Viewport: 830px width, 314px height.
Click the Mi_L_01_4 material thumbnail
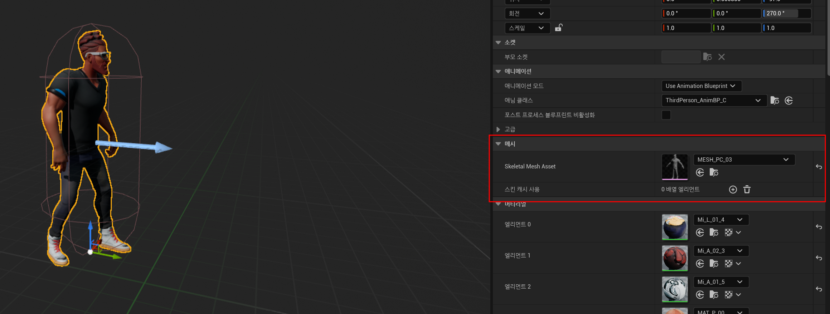[675, 227]
